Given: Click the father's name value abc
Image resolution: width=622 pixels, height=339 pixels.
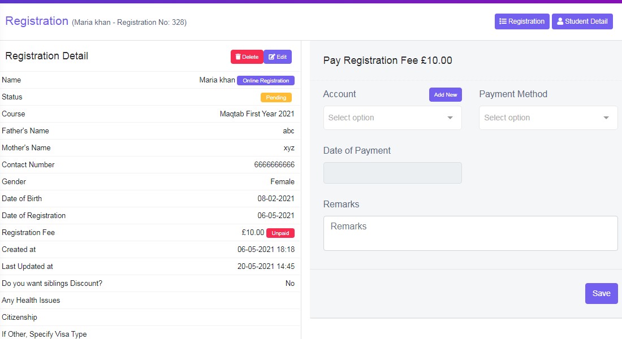Looking at the screenshot, I should [x=288, y=131].
